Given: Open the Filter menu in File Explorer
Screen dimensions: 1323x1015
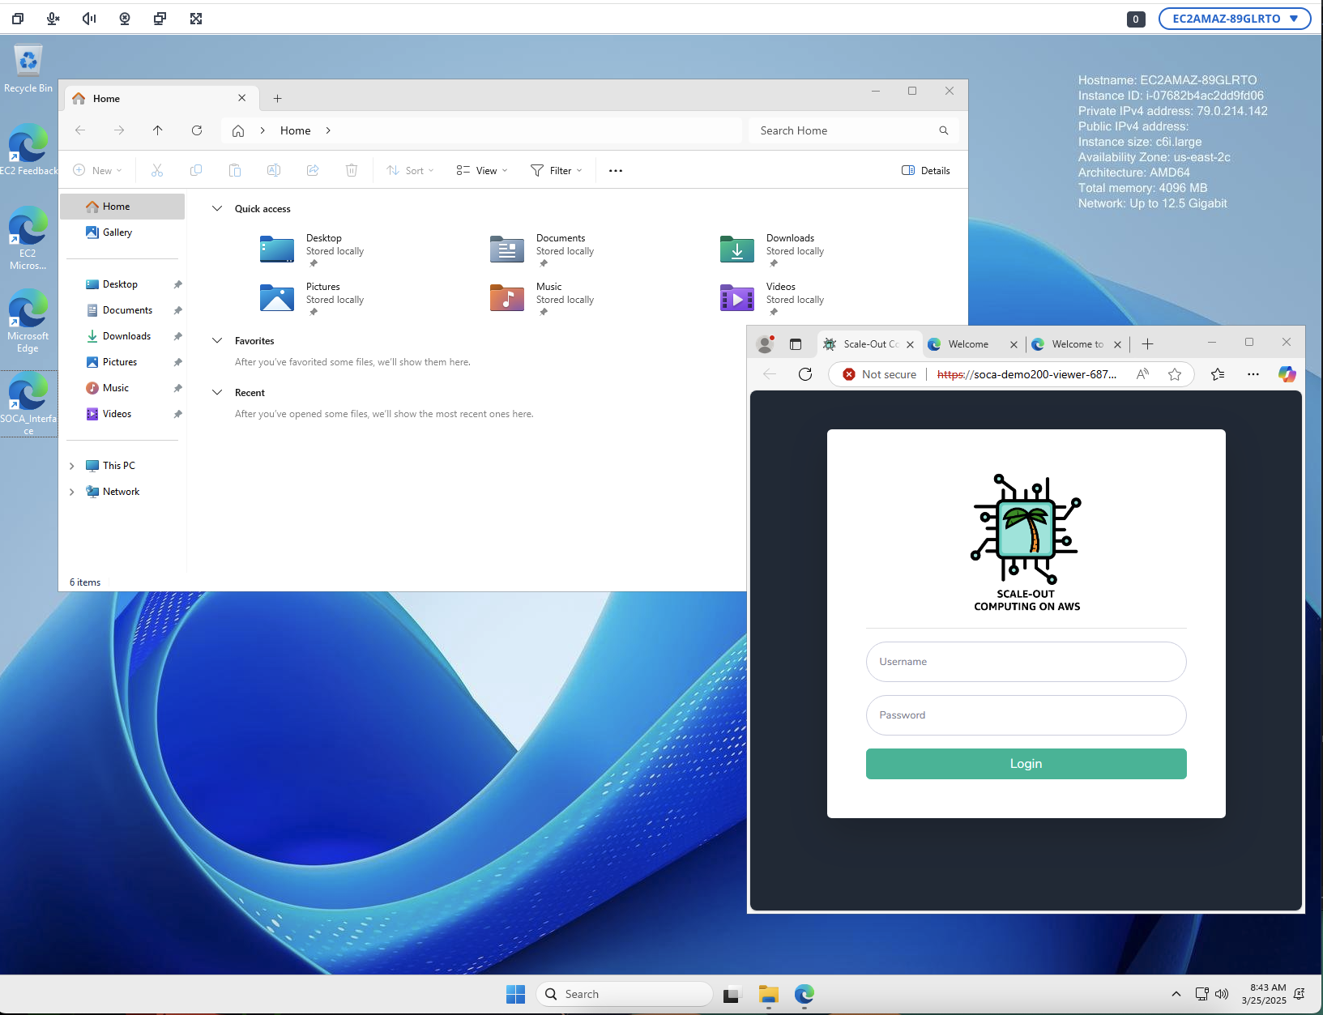Looking at the screenshot, I should pyautogui.click(x=557, y=171).
